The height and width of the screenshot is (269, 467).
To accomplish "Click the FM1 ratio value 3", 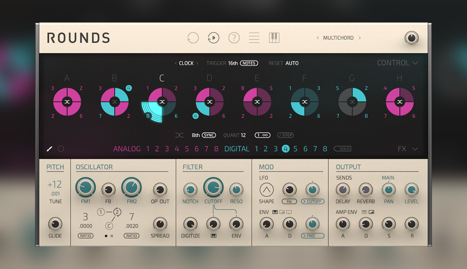I will coord(85,217).
